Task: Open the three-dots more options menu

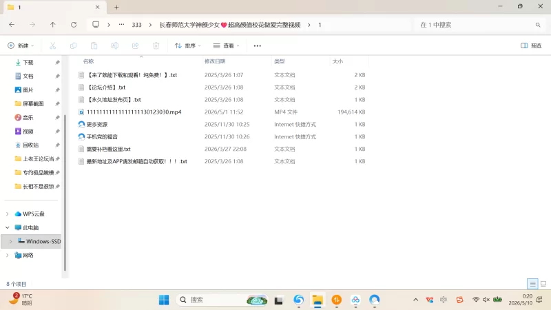Action: coord(257,45)
